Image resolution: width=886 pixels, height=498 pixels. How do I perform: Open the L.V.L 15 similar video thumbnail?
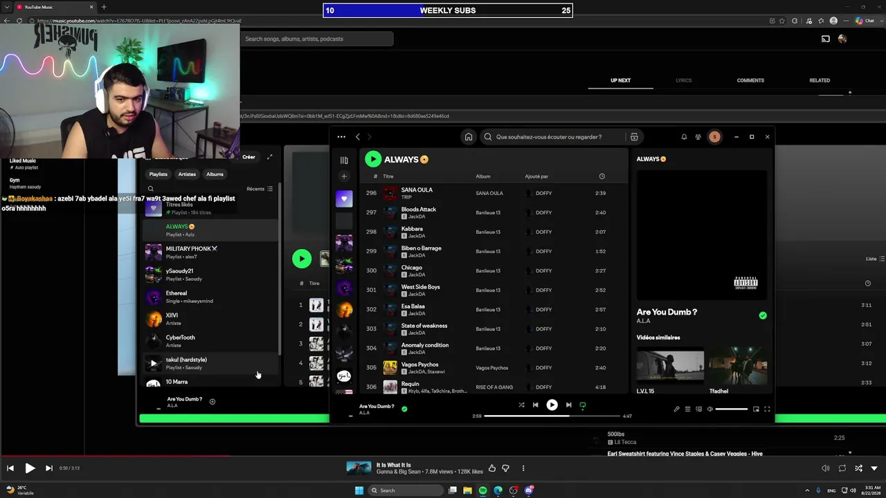[670, 367]
